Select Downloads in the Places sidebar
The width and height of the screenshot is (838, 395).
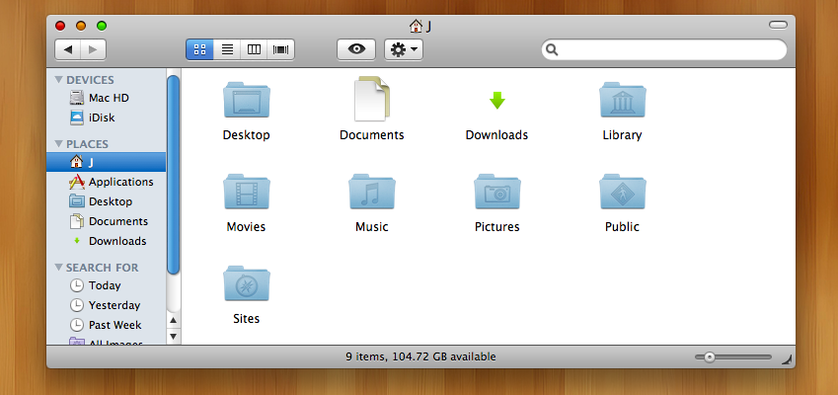(106, 241)
